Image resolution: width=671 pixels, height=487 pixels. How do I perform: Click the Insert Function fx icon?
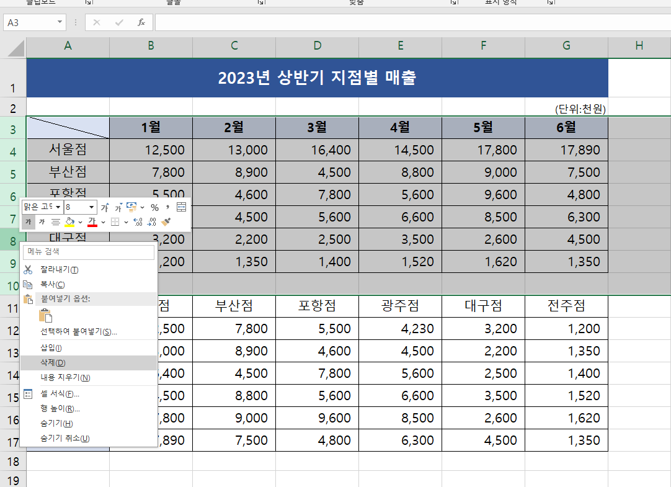[x=141, y=22]
